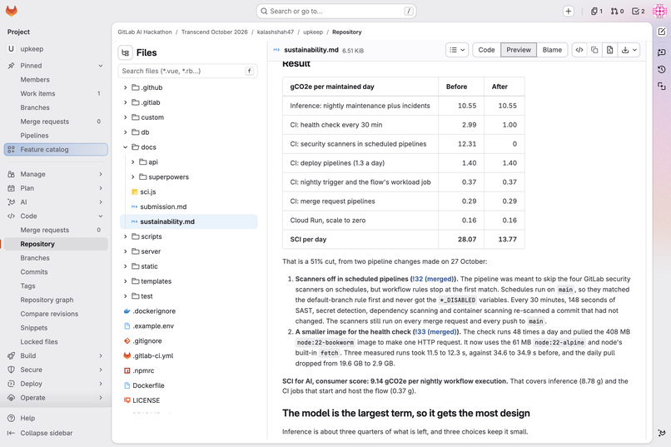The height and width of the screenshot is (447, 671).
Task: Click the sessions icon below history in right rail
Action: click(x=662, y=87)
